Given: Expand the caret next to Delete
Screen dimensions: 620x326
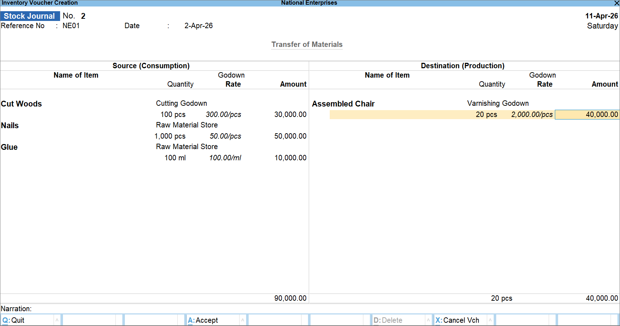Looking at the screenshot, I should pos(428,320).
